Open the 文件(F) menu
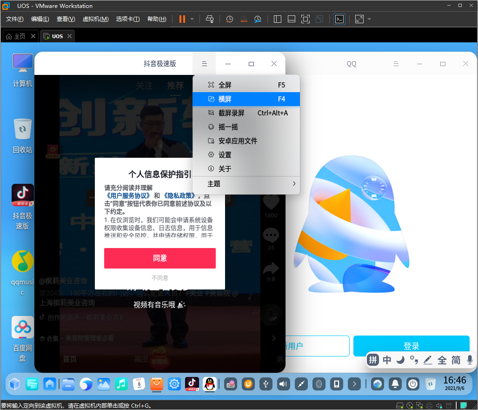This screenshot has width=478, height=410. [x=14, y=19]
